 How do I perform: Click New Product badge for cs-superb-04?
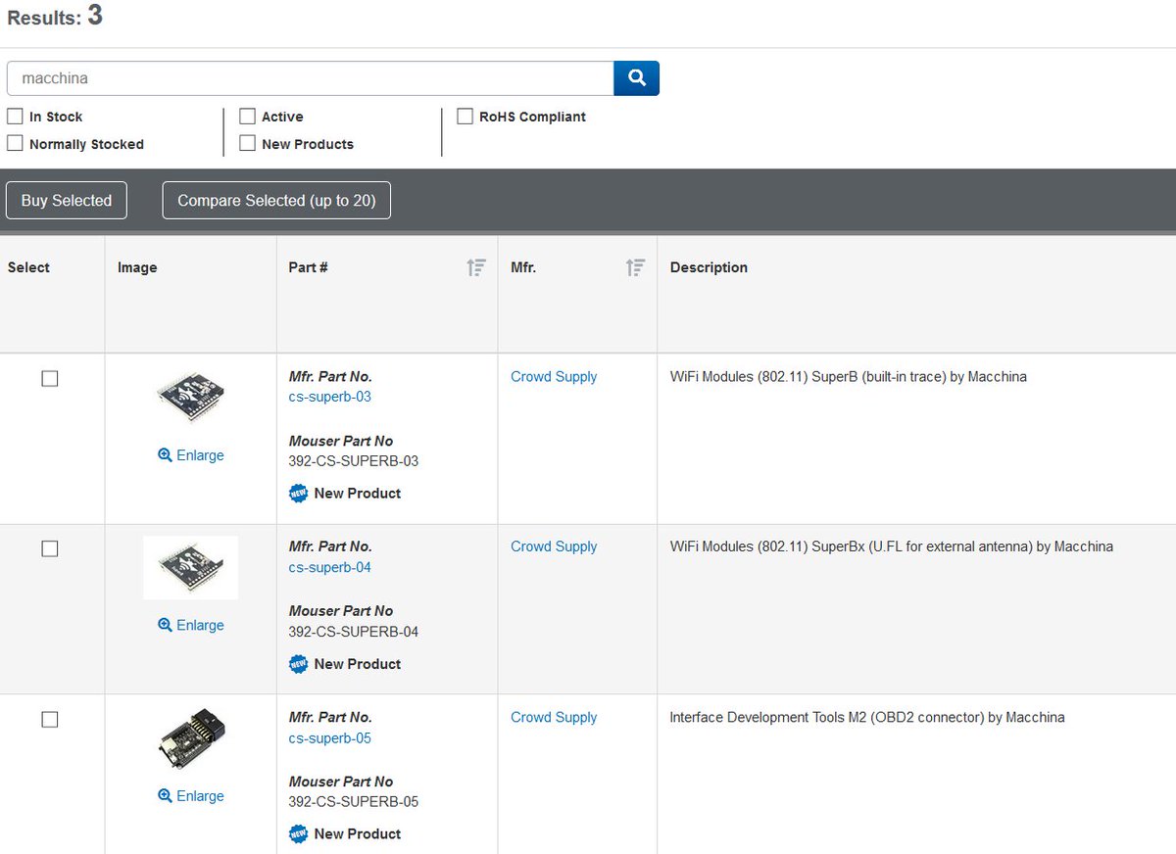(x=345, y=664)
